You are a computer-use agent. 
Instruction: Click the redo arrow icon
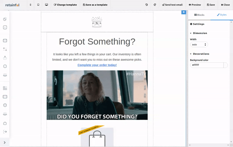point(155,5)
